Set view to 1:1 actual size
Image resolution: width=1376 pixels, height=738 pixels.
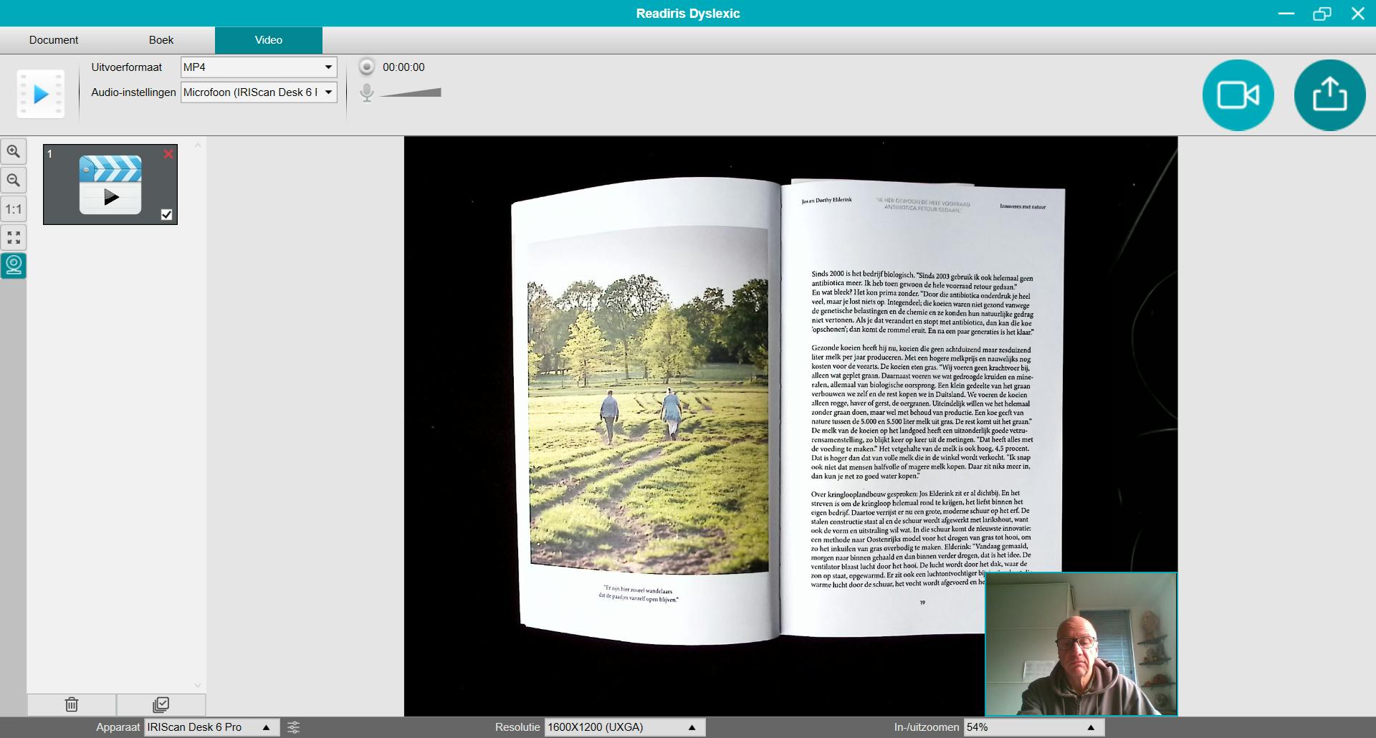(x=14, y=209)
